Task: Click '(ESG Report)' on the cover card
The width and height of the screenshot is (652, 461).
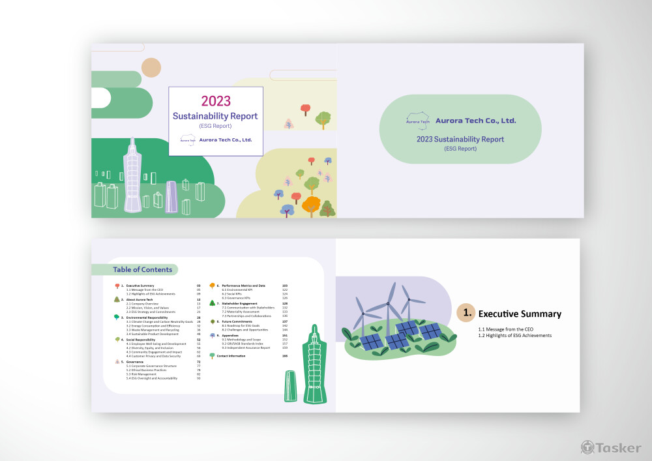Action: pyautogui.click(x=215, y=126)
